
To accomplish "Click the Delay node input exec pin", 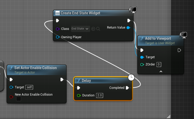I will (x=79, y=88).
